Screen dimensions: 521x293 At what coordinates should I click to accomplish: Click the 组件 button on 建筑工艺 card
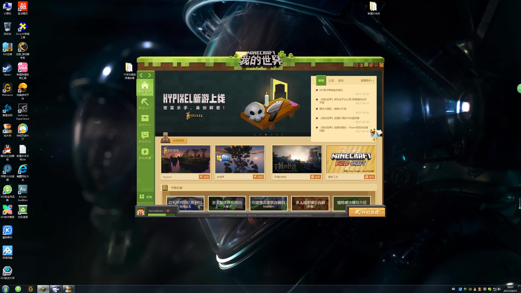[370, 177]
